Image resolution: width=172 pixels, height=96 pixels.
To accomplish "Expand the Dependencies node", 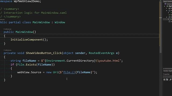I will (167, 8).
